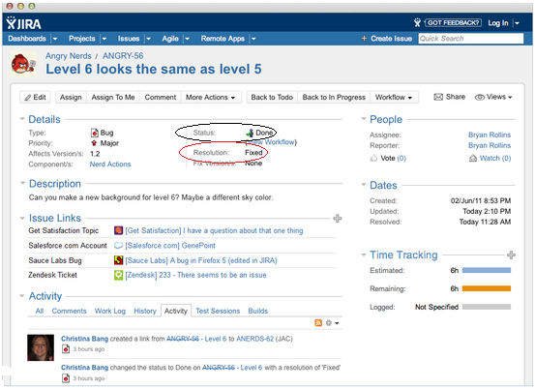
Task: Open assignee Bryan Rollins profile link
Action: [x=490, y=135]
